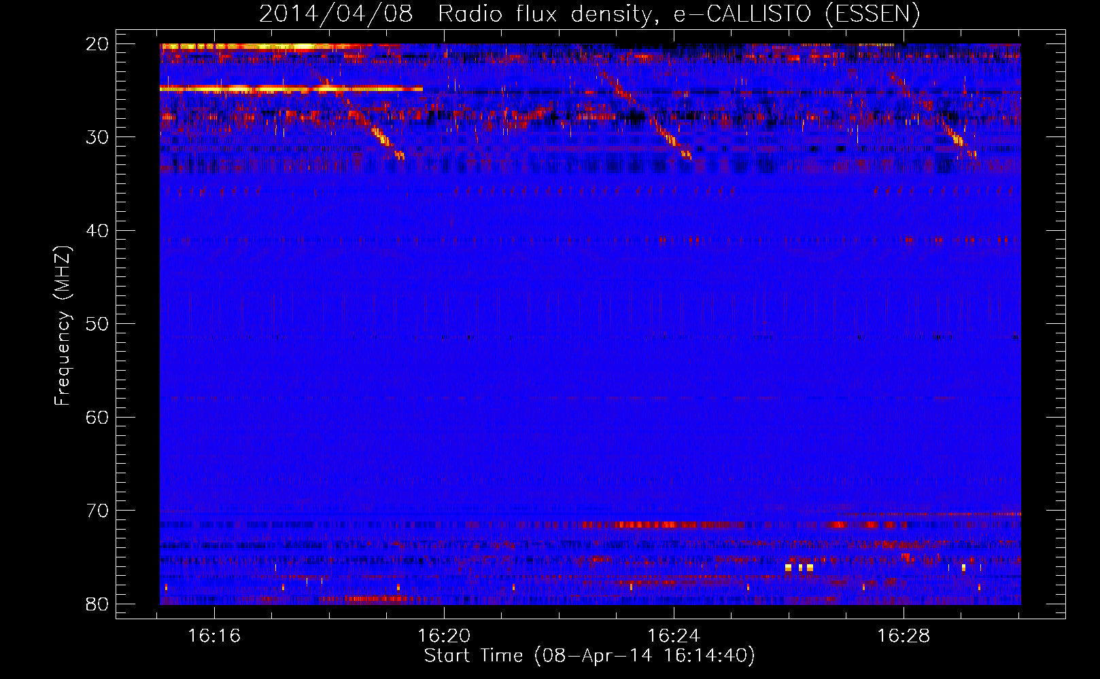Screen dimensions: 1100x679
Task: Click frequency tick label 80
Action: [98, 604]
